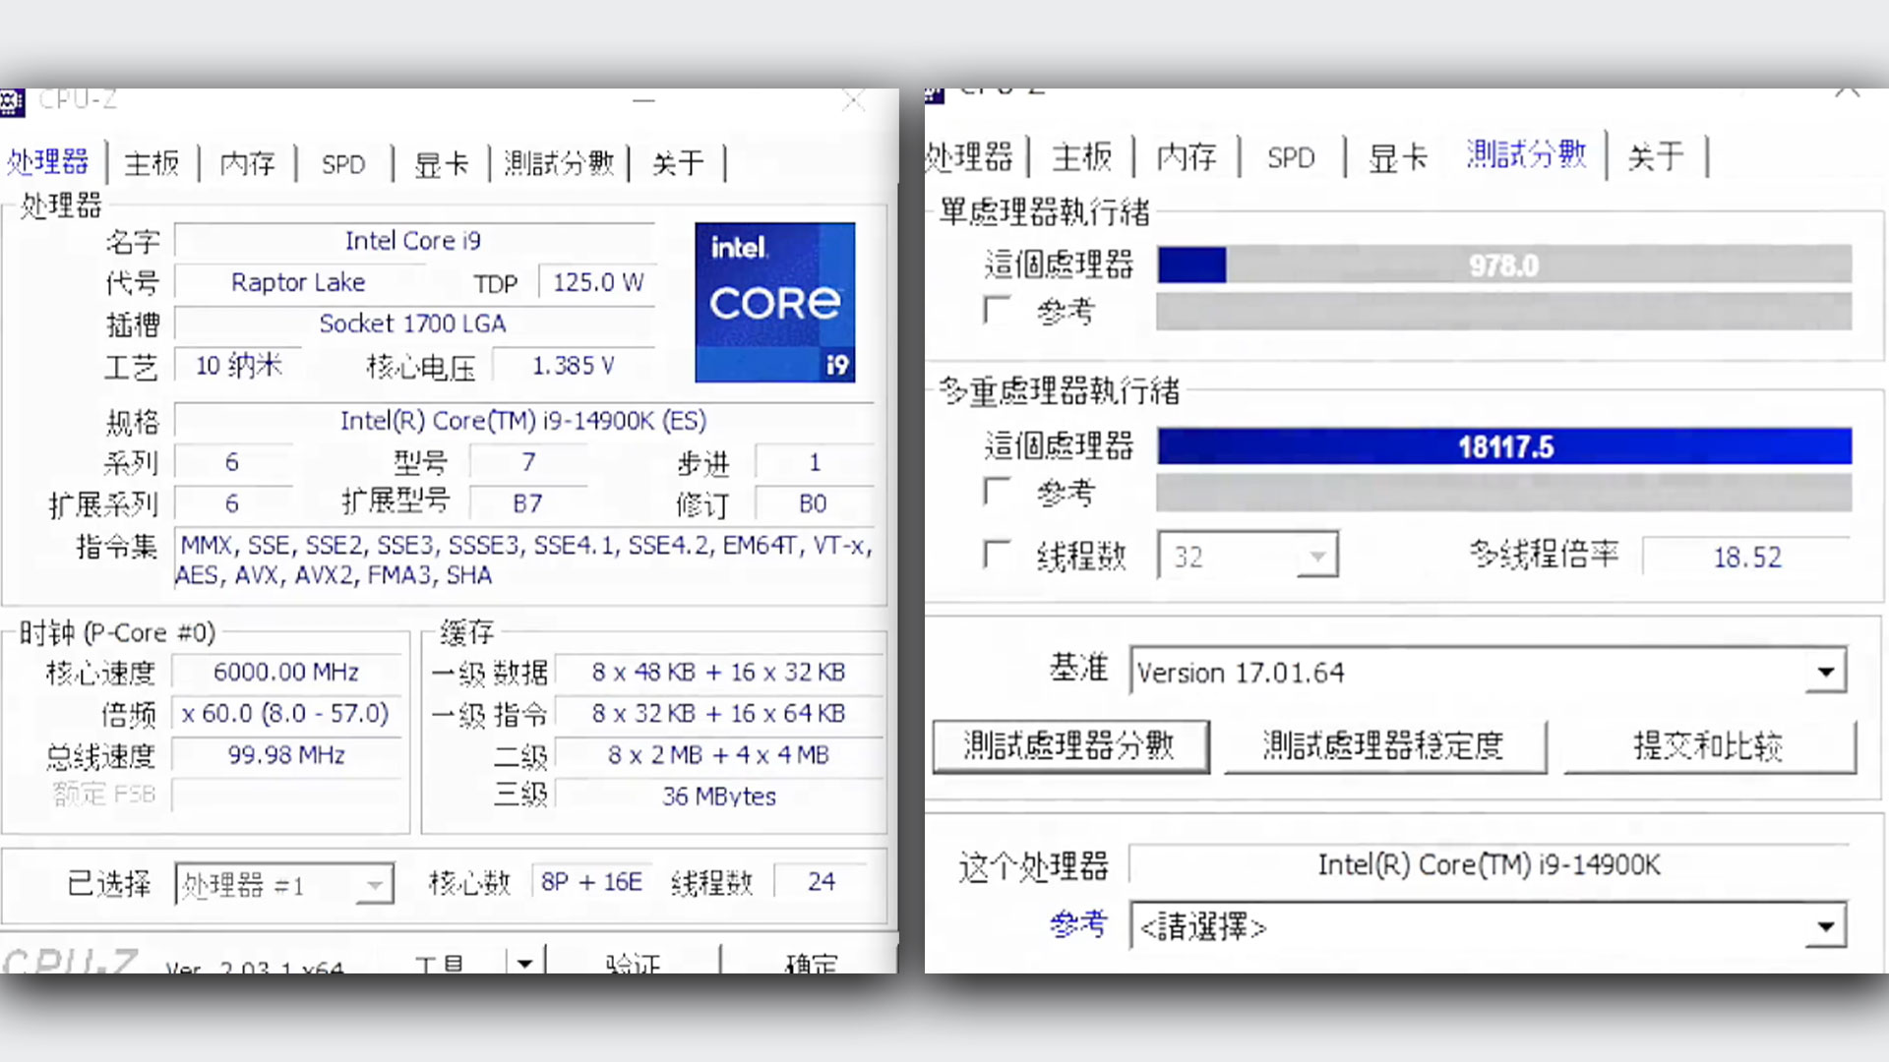
Task: Click the 核心速度 value 6000.00 MHz
Action: tap(286, 672)
